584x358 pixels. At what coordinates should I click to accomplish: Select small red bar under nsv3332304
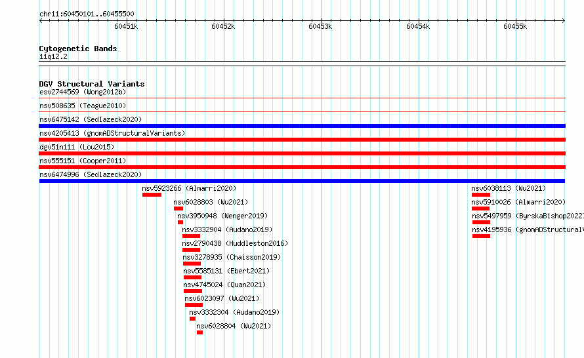pyautogui.click(x=192, y=319)
